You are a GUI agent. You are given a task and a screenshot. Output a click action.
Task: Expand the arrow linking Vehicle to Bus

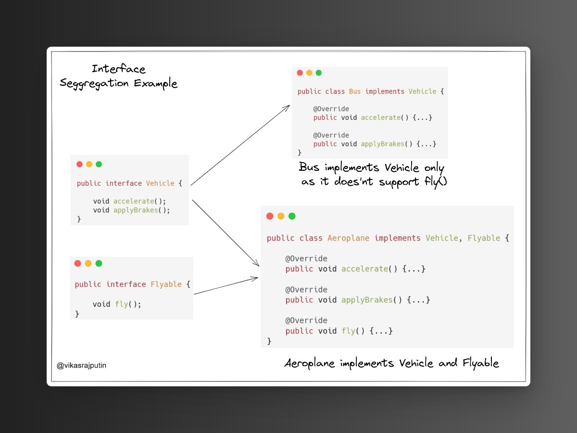click(240, 144)
